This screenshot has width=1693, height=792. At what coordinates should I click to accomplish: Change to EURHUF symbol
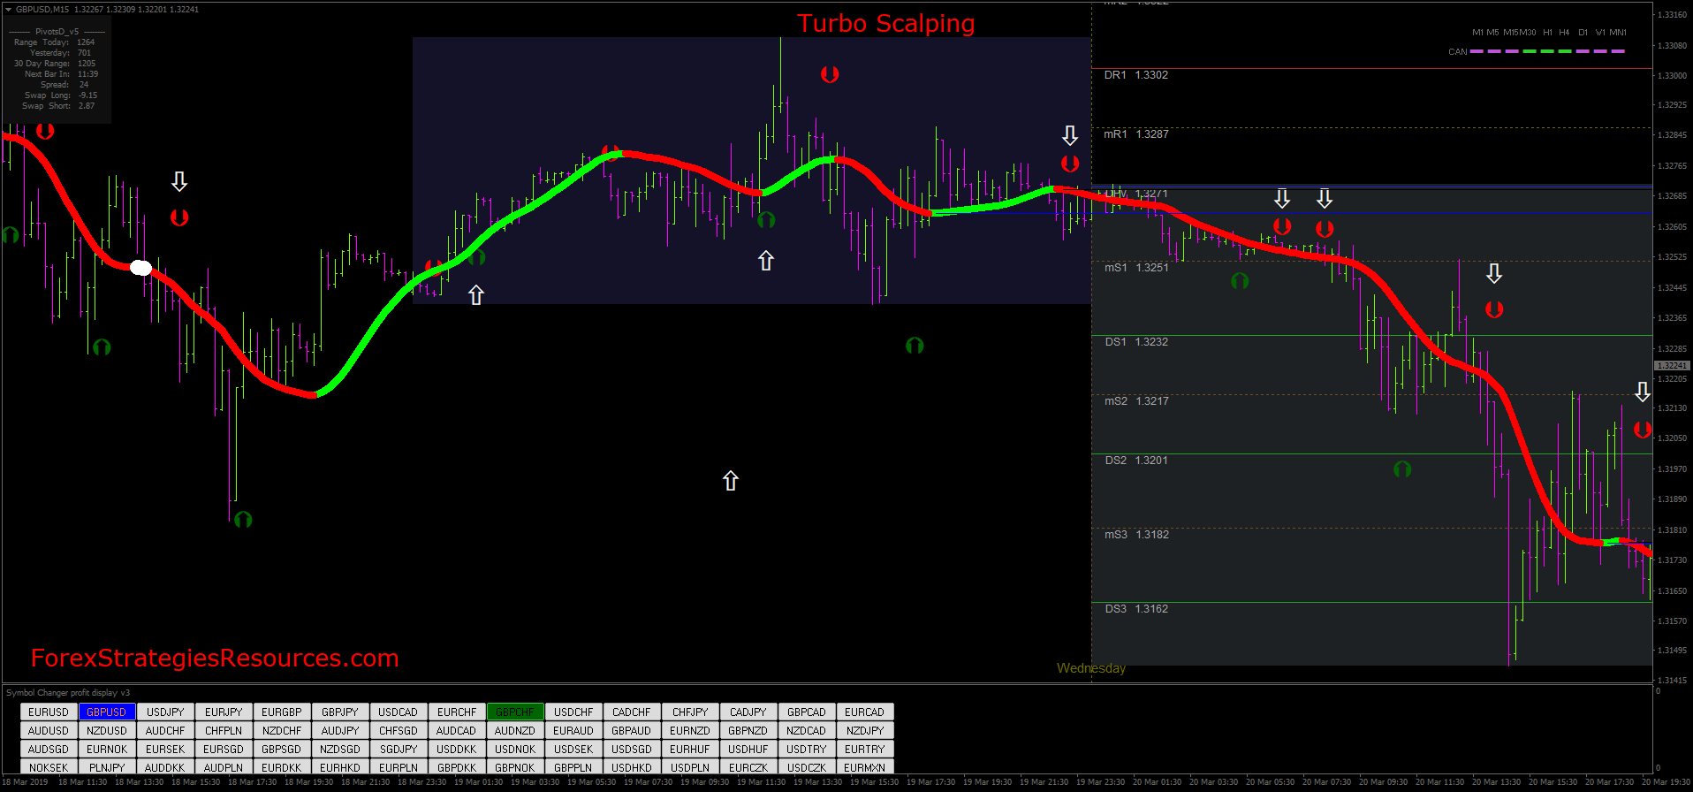(x=690, y=750)
